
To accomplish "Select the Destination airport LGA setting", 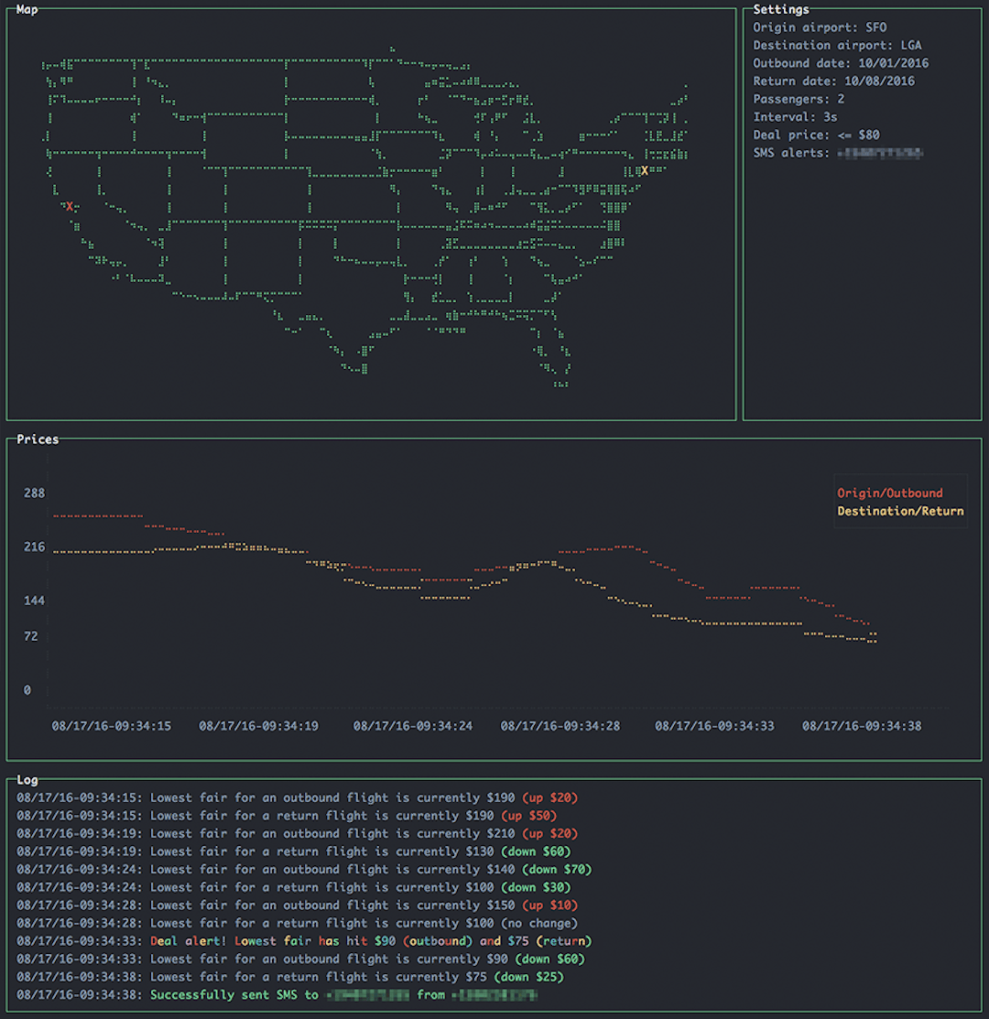I will (x=837, y=45).
